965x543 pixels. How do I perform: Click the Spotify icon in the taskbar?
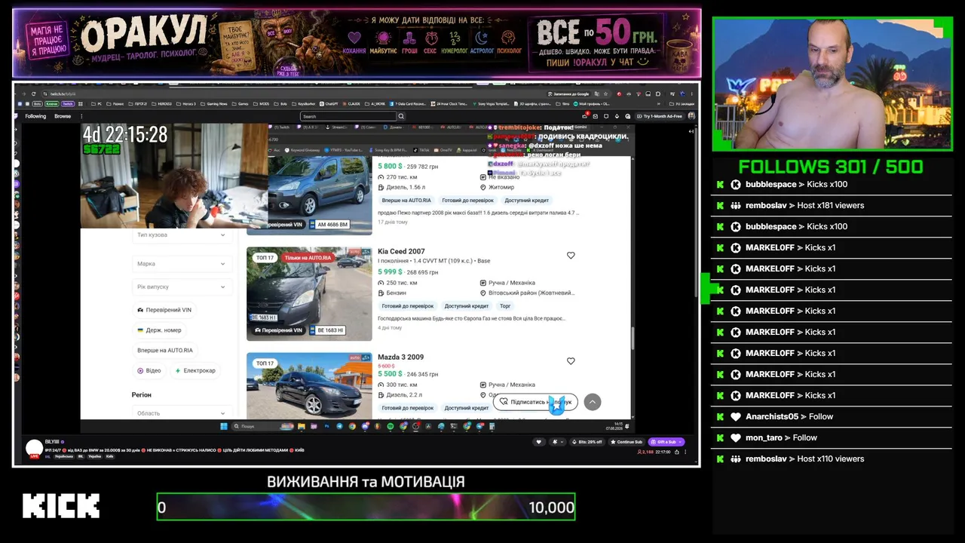click(391, 426)
